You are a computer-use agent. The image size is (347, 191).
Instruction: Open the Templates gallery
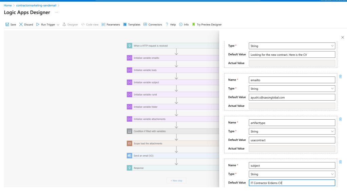click(132, 24)
